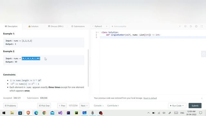Open Google Chrome from taskbar

coord(44,113)
